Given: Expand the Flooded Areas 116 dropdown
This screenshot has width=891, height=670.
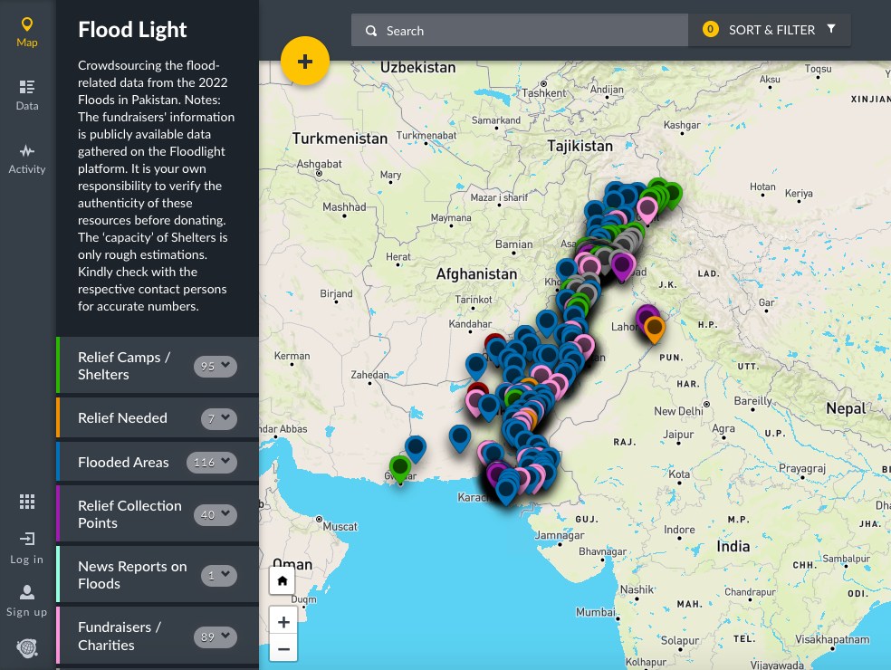Looking at the screenshot, I should [212, 462].
